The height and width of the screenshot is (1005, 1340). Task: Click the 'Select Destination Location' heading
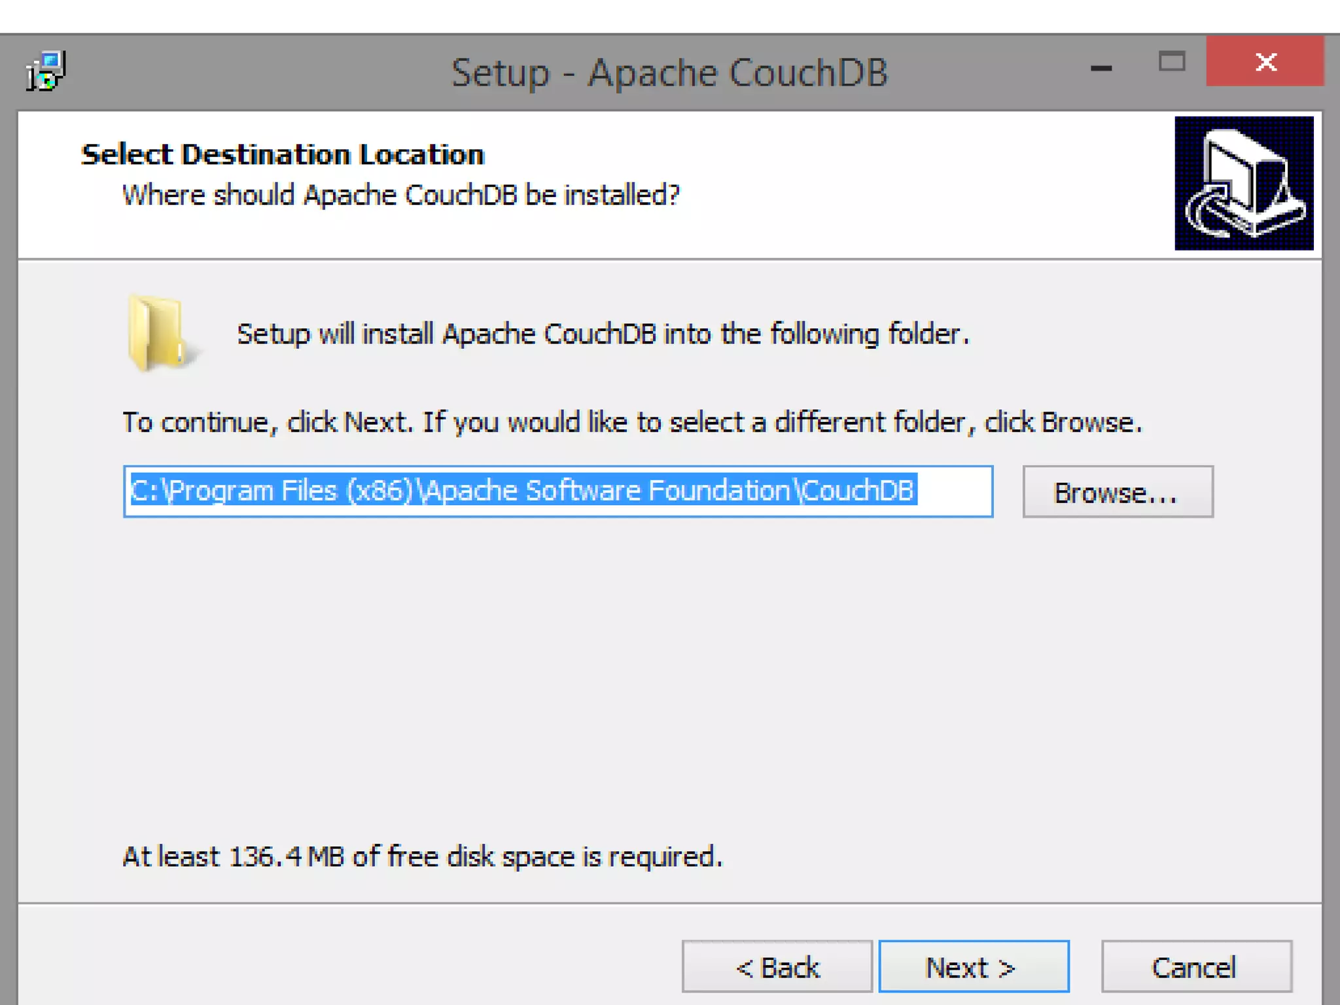pyautogui.click(x=282, y=155)
